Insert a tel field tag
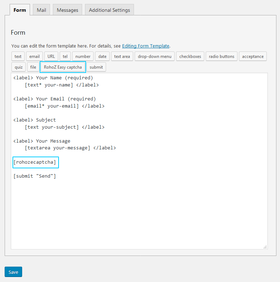 [65, 56]
